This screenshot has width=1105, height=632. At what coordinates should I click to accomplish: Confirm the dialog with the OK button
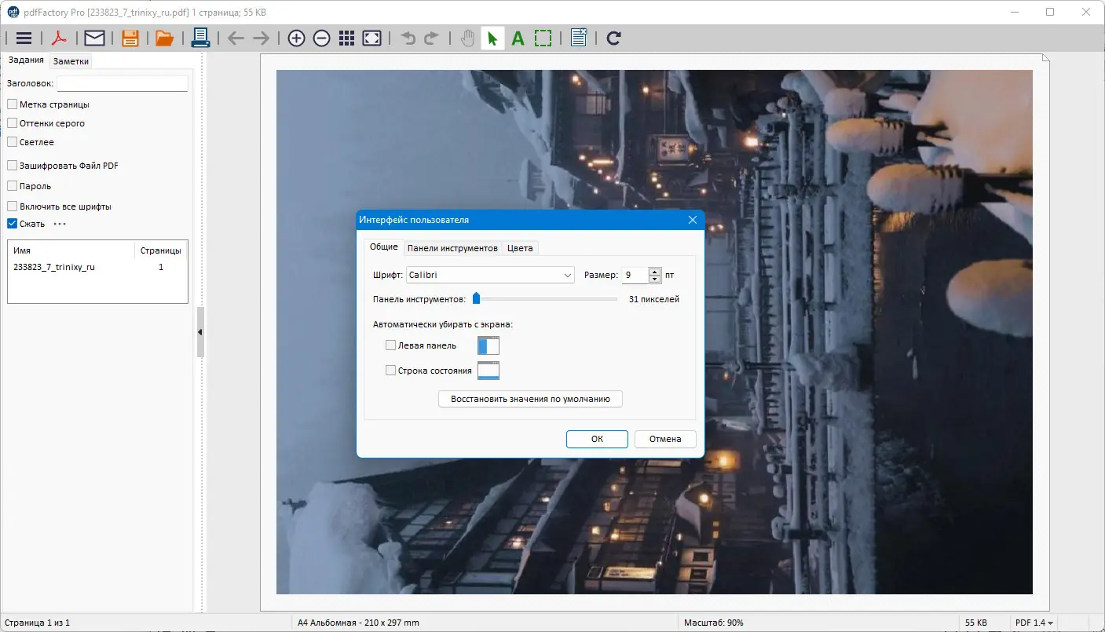596,439
